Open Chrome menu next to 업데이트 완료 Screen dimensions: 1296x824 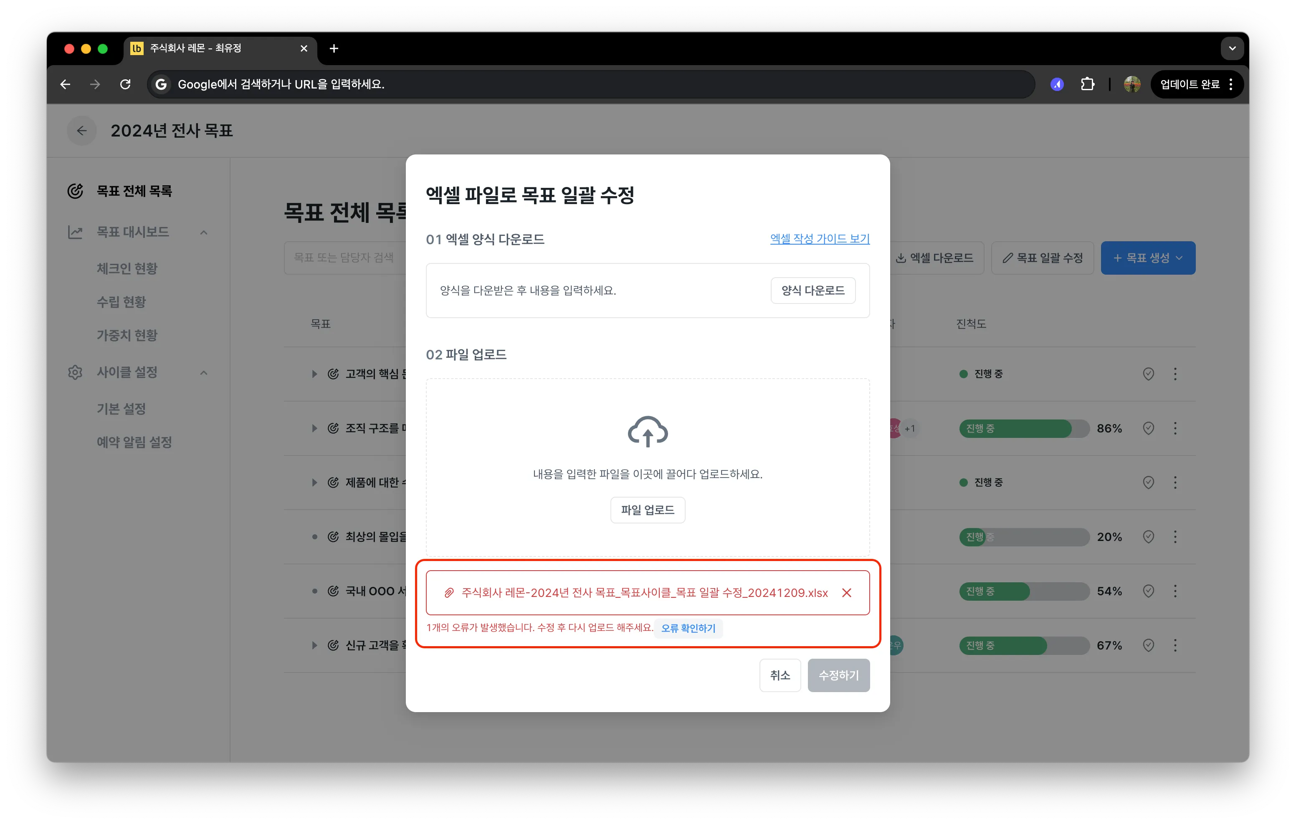tap(1231, 84)
